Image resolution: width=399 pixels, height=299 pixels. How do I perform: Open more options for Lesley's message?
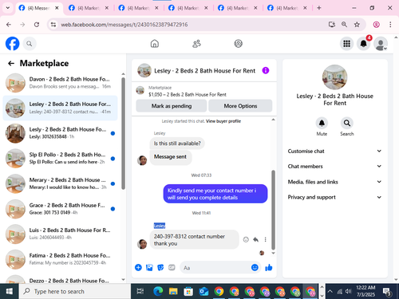point(265,239)
